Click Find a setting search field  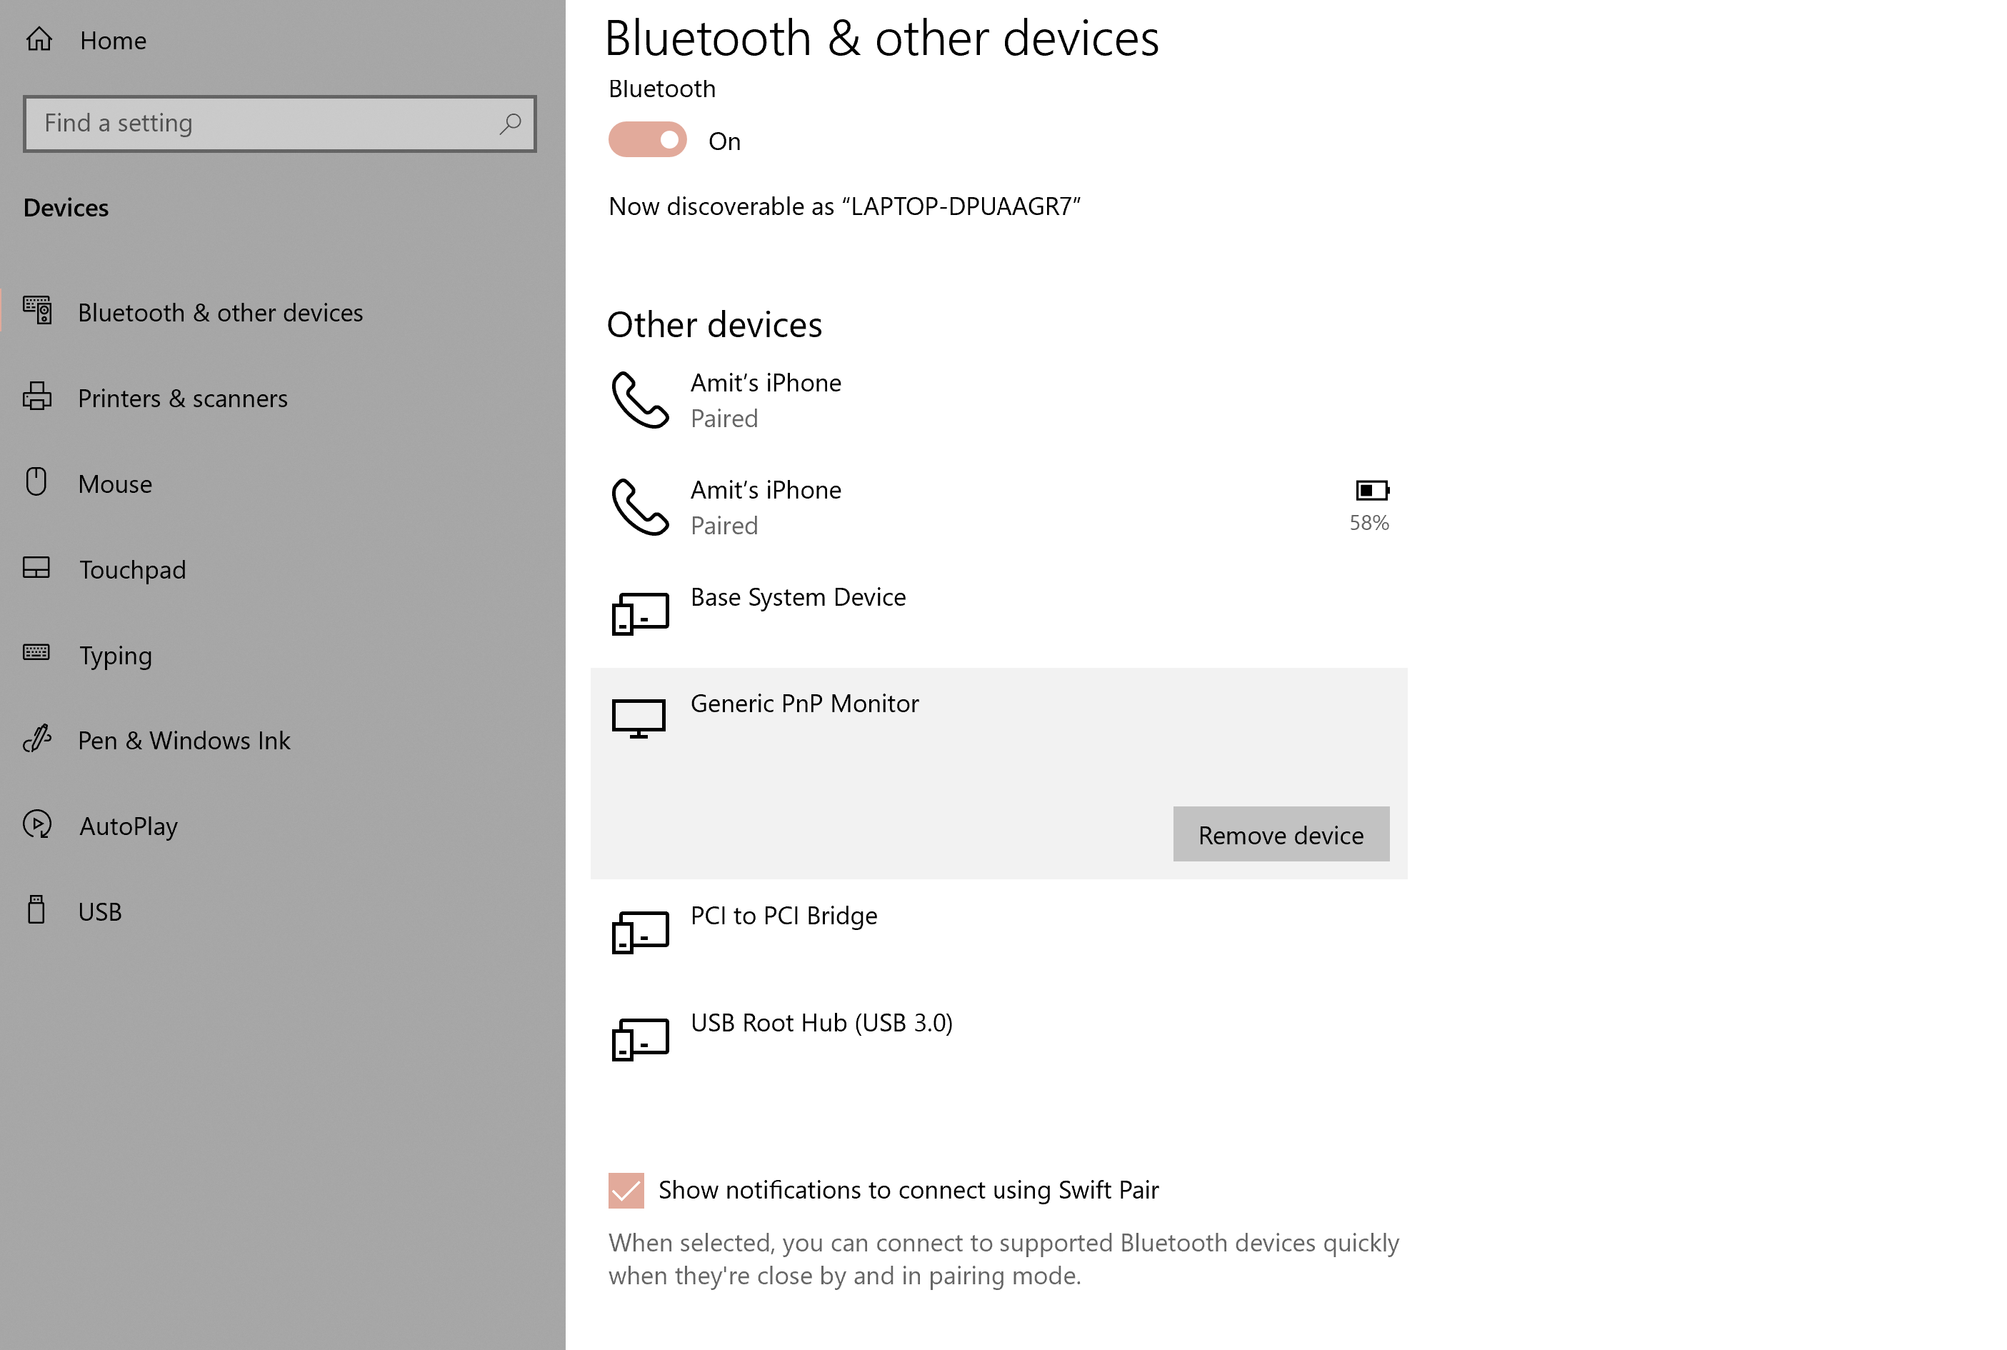click(x=280, y=121)
